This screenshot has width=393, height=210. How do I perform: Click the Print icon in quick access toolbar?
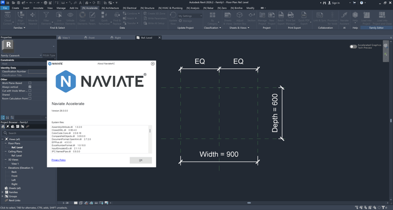click(x=46, y=3)
